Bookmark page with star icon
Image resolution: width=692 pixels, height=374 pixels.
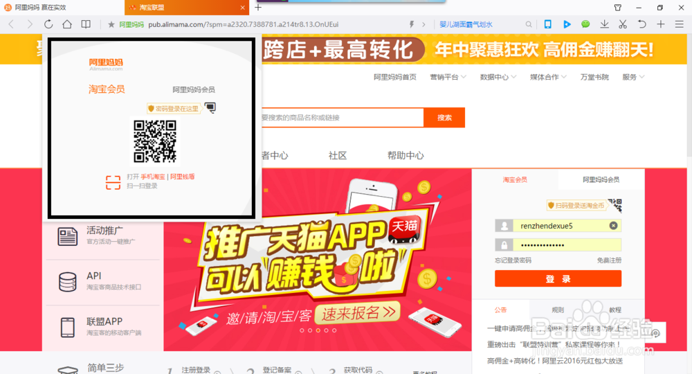111,24
